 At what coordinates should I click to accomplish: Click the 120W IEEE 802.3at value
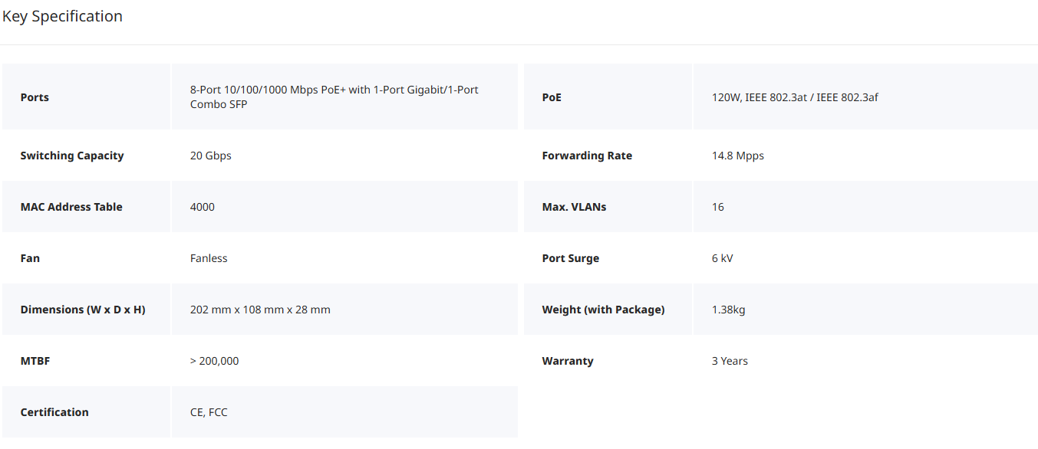tap(795, 97)
